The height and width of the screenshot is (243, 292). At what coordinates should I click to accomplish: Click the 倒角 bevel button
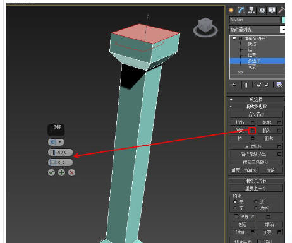240,131
